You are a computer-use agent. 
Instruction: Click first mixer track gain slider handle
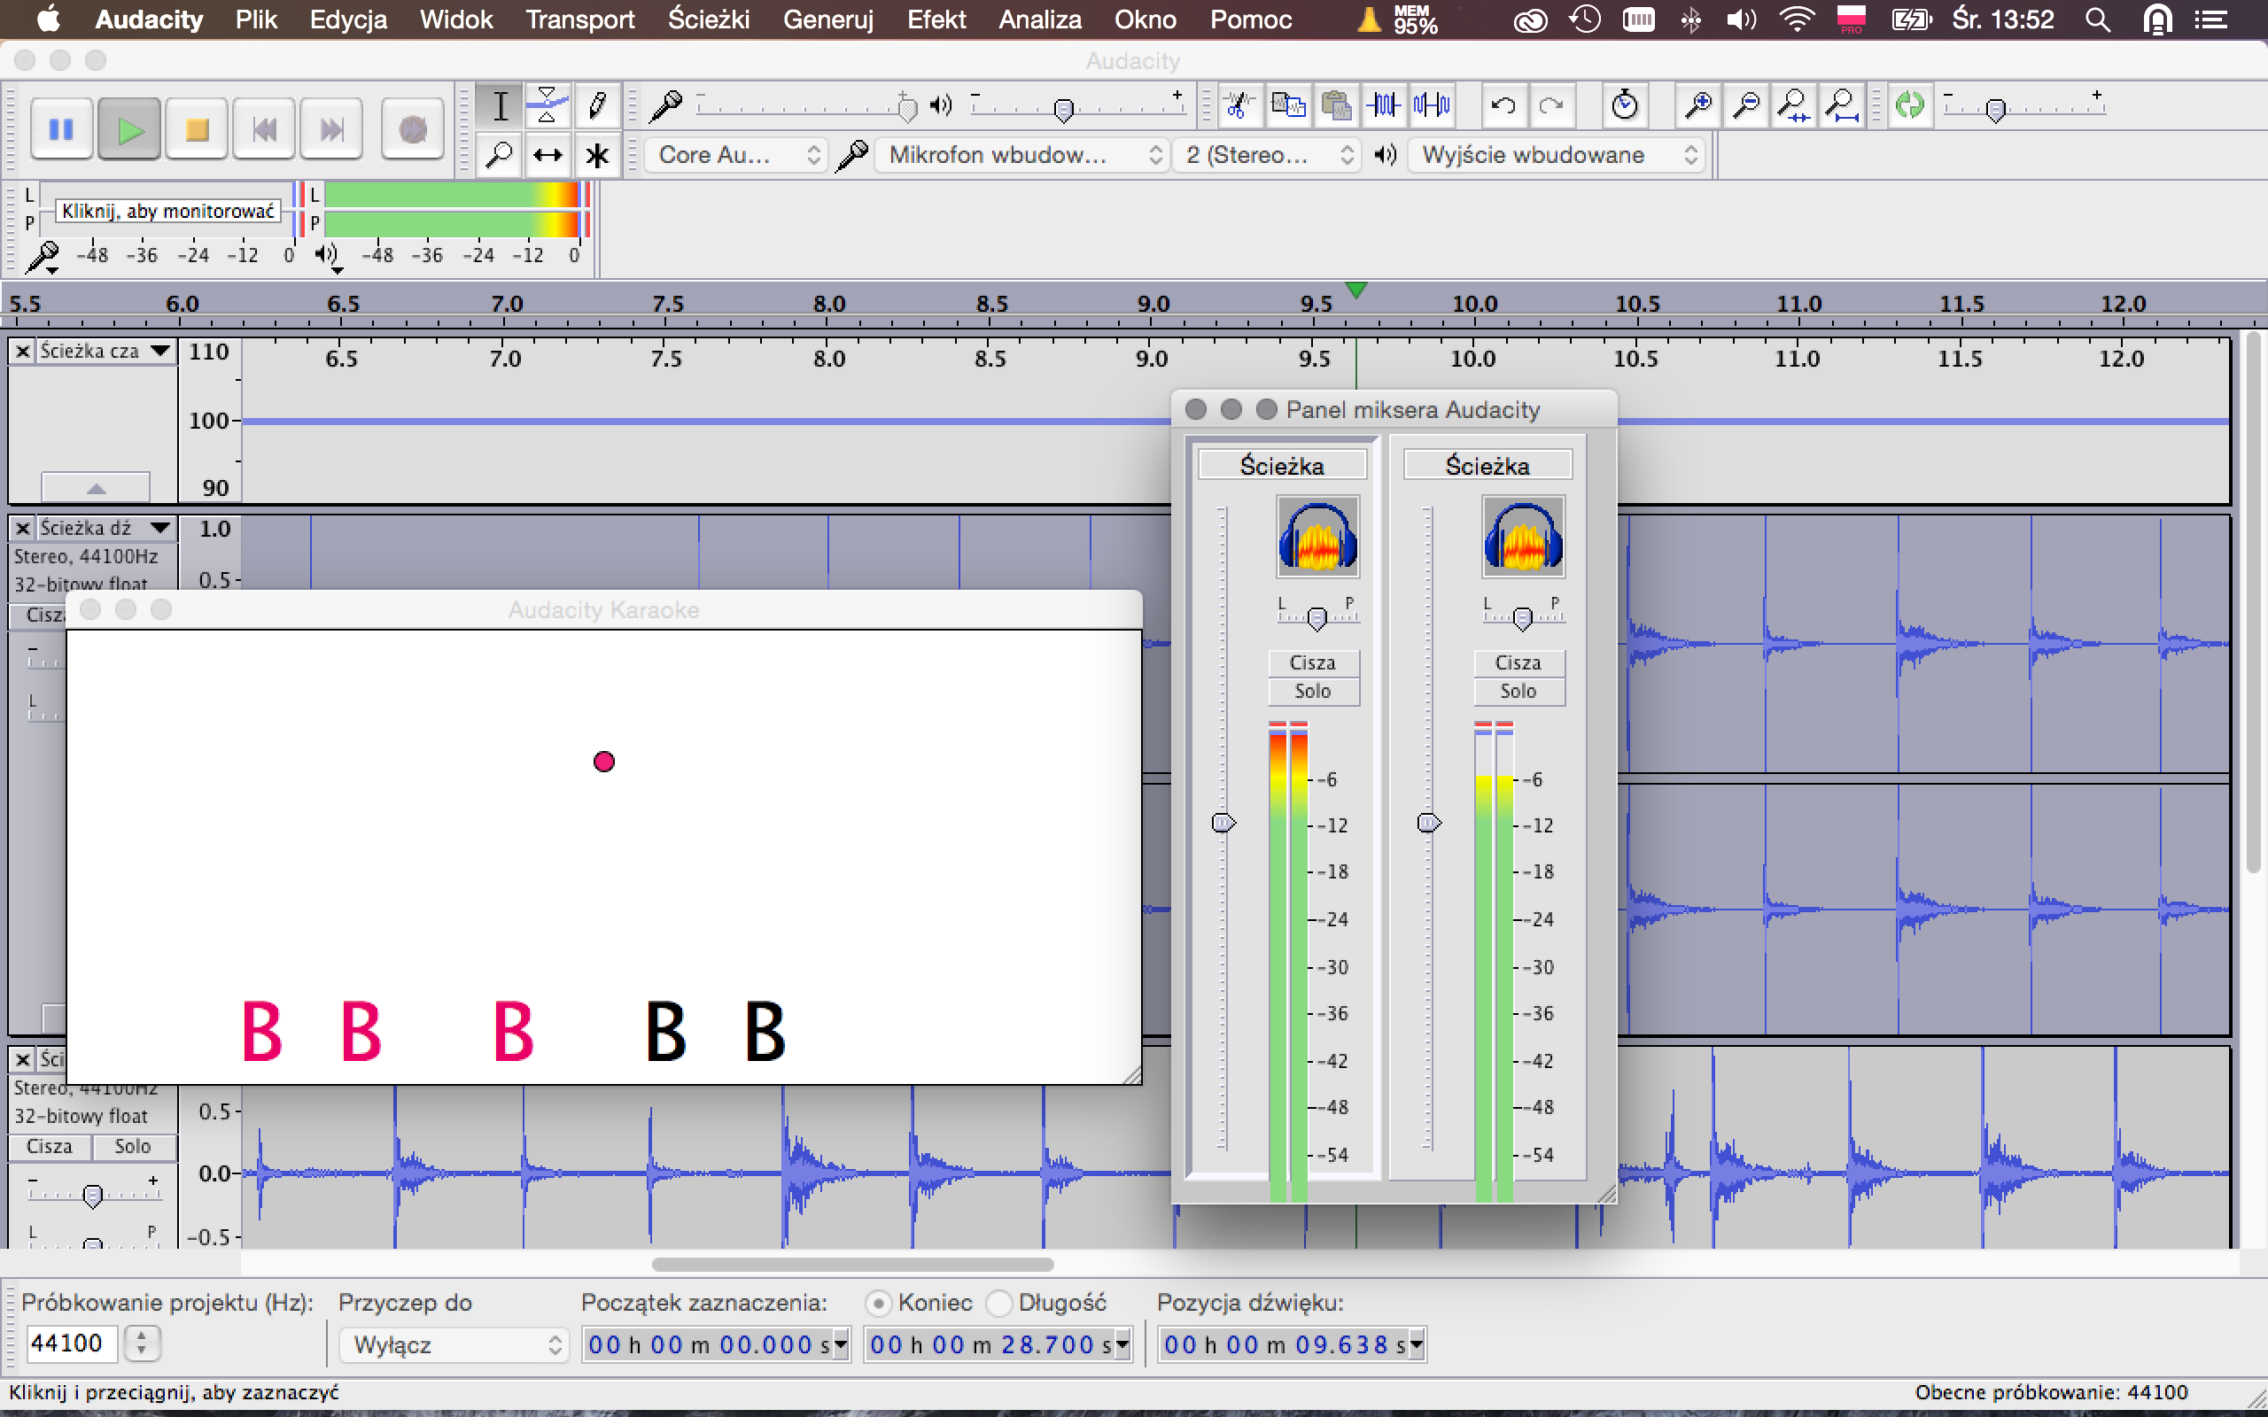[x=1223, y=823]
